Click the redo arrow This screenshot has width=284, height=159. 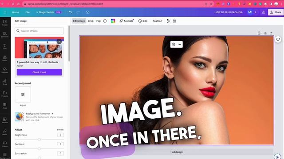[x=78, y=12]
